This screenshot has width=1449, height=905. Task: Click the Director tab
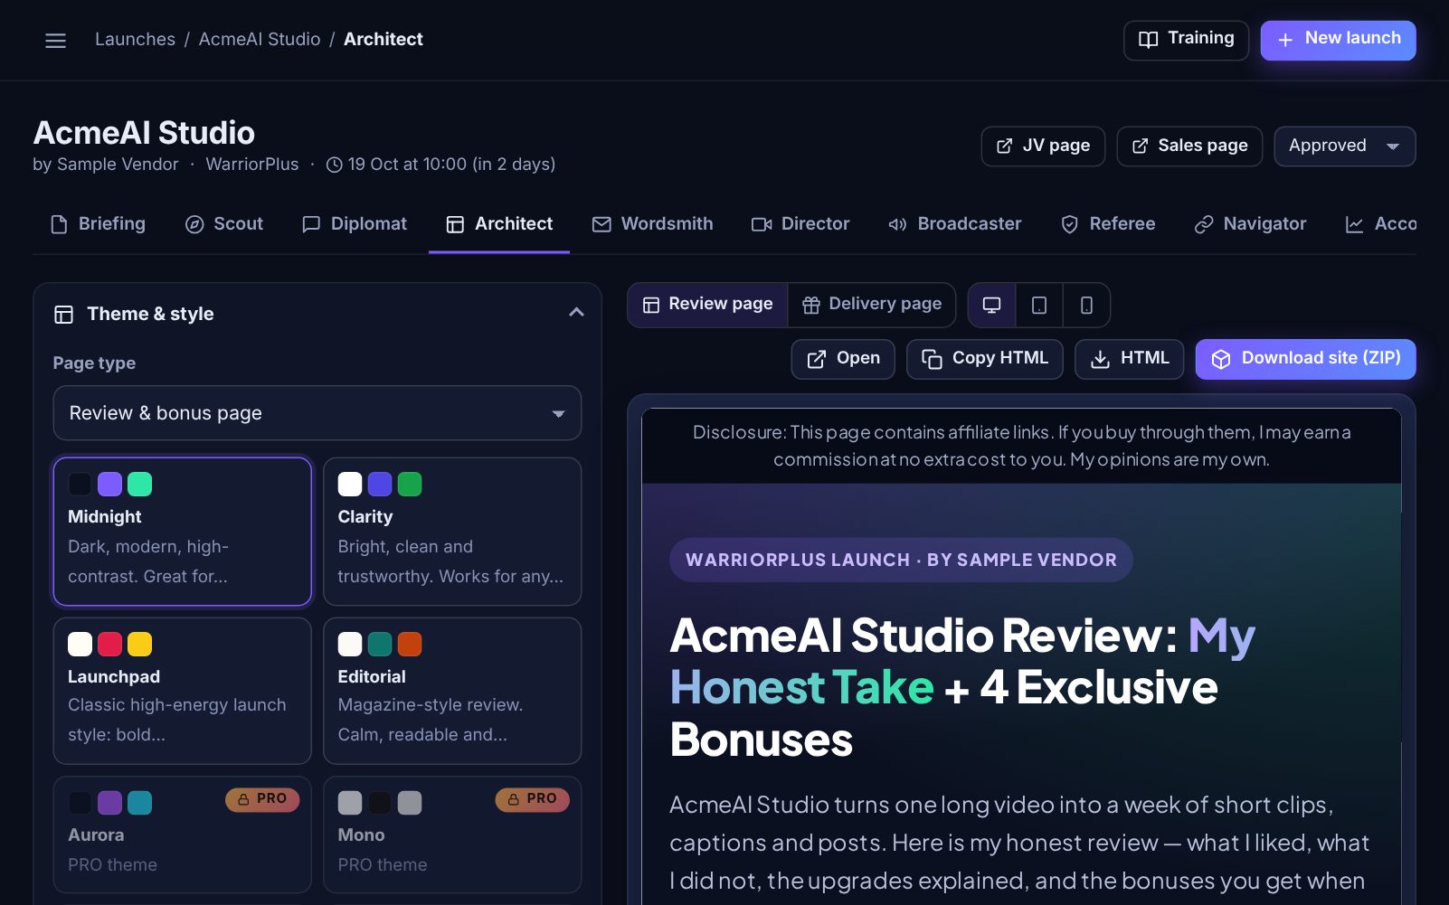click(800, 224)
